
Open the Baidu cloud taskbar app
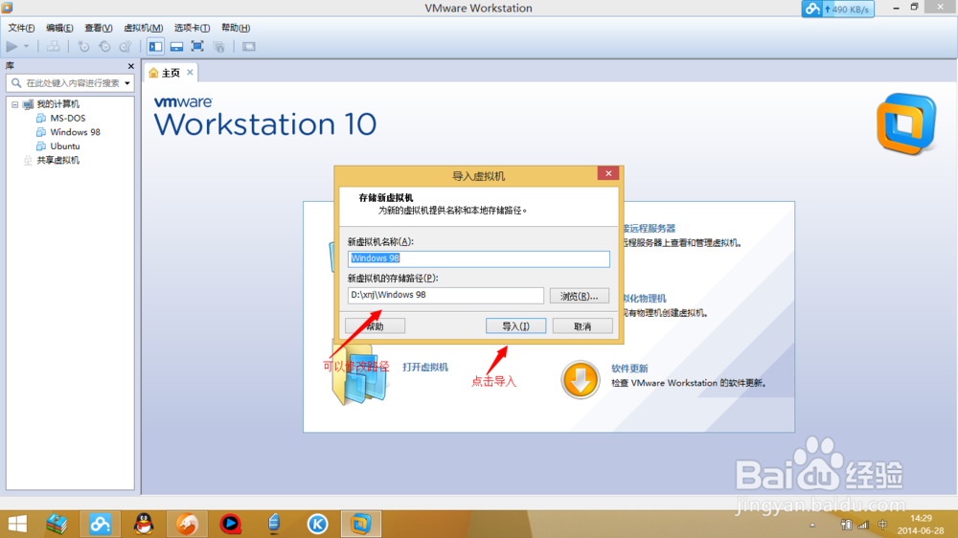tap(101, 524)
